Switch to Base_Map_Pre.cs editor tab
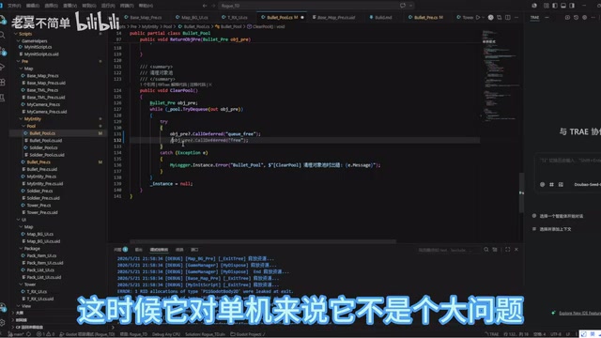Viewport: 601px width, 338px height. [x=146, y=17]
